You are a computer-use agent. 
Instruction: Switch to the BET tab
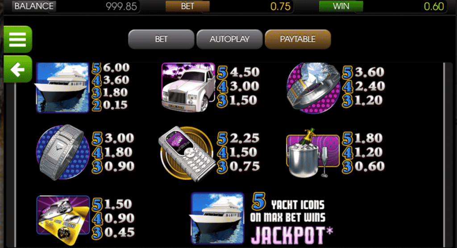(161, 39)
